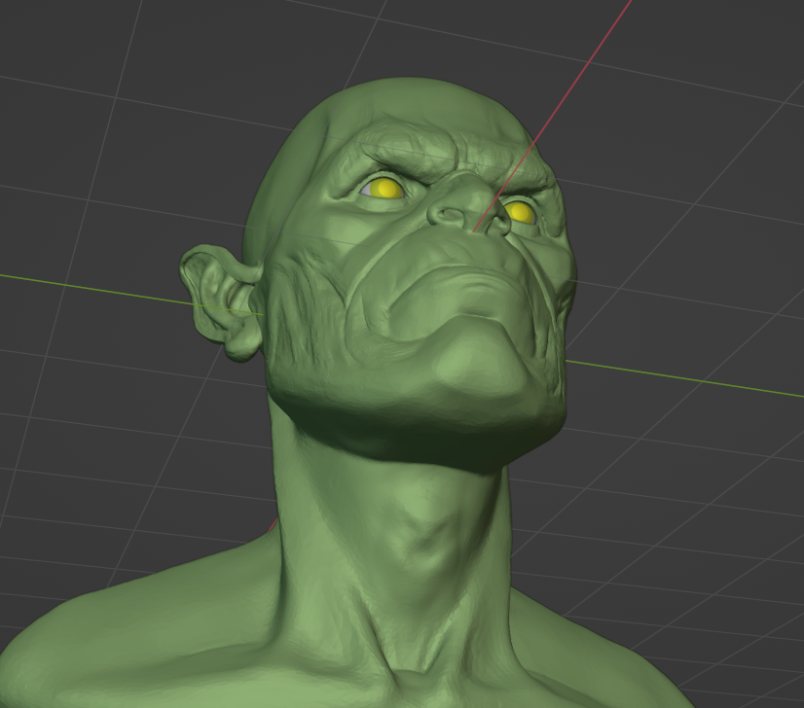Click the creature's nose
This screenshot has width=804, height=708.
tap(467, 206)
